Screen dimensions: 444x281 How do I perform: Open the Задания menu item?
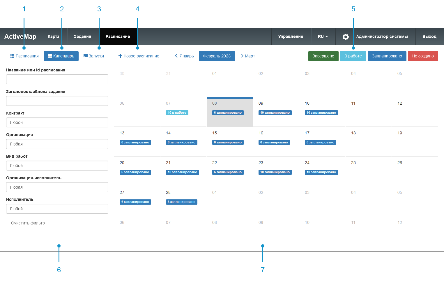82,36
